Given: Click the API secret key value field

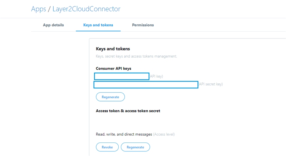Looking at the screenshot, I should pos(146,84).
